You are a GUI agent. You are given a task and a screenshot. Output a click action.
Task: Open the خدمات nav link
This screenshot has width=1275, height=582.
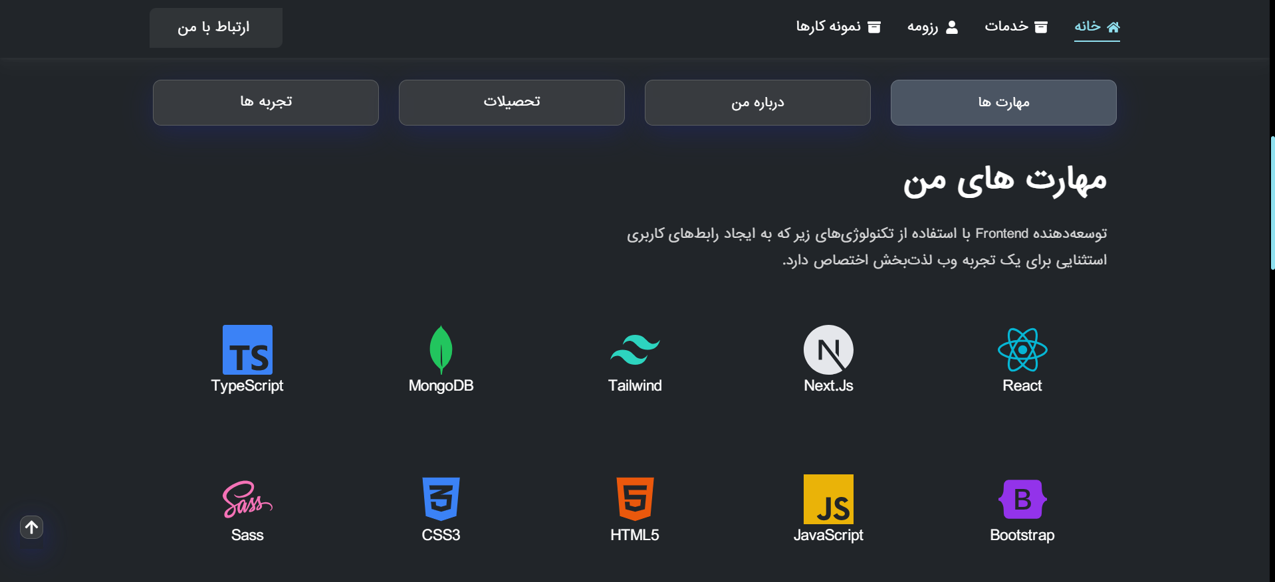tap(1016, 27)
